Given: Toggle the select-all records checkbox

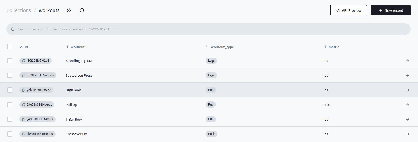Looking at the screenshot, I should [x=10, y=47].
